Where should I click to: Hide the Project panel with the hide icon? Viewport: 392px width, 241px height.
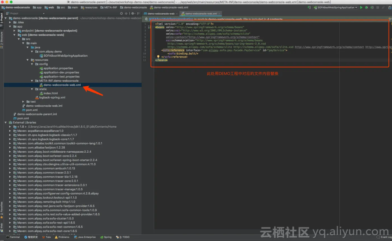(x=139, y=13)
